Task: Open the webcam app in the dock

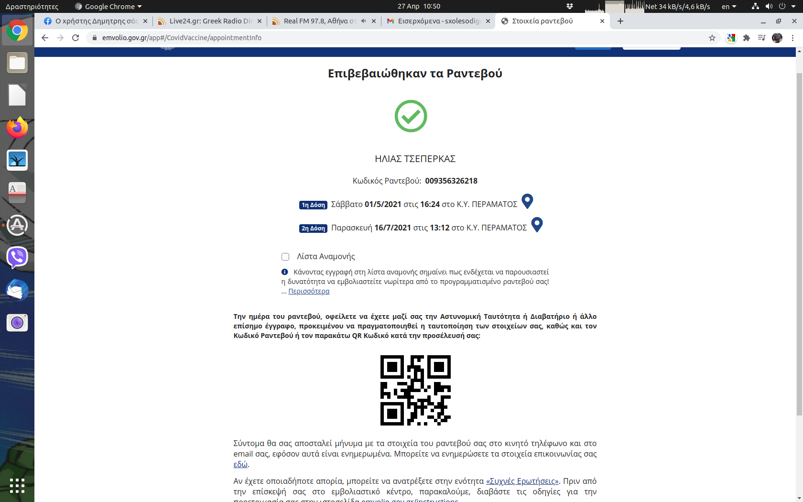Action: coord(17,323)
